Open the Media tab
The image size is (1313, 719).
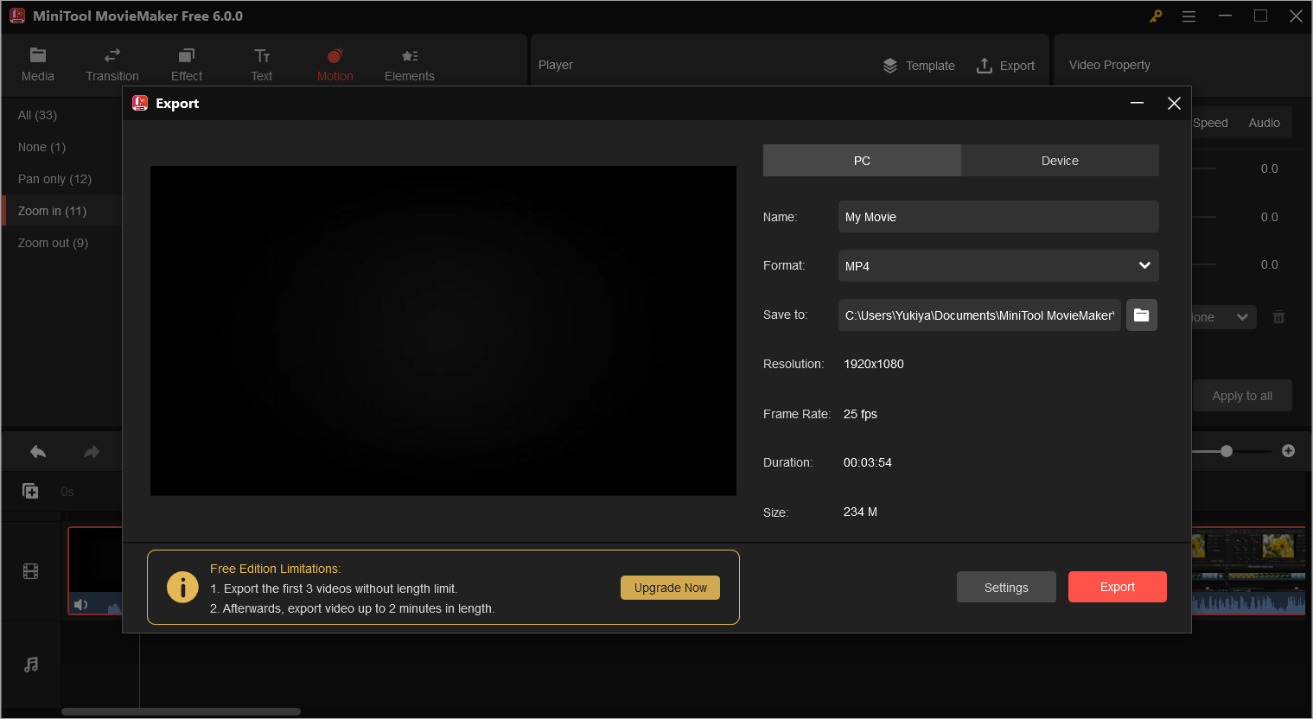point(38,65)
